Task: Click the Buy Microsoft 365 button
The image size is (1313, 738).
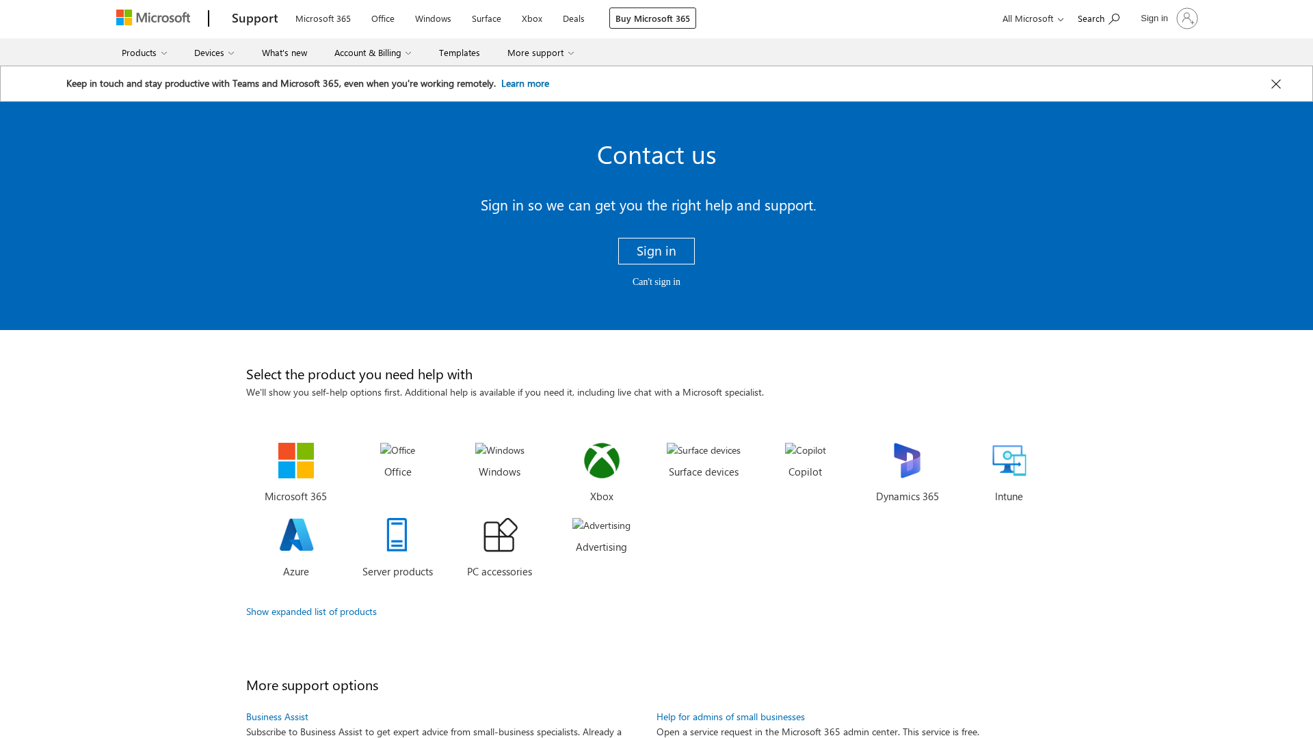Action: (652, 18)
